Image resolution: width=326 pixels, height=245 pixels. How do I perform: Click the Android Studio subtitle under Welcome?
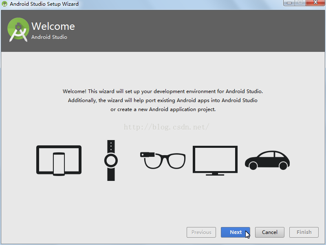click(49, 37)
